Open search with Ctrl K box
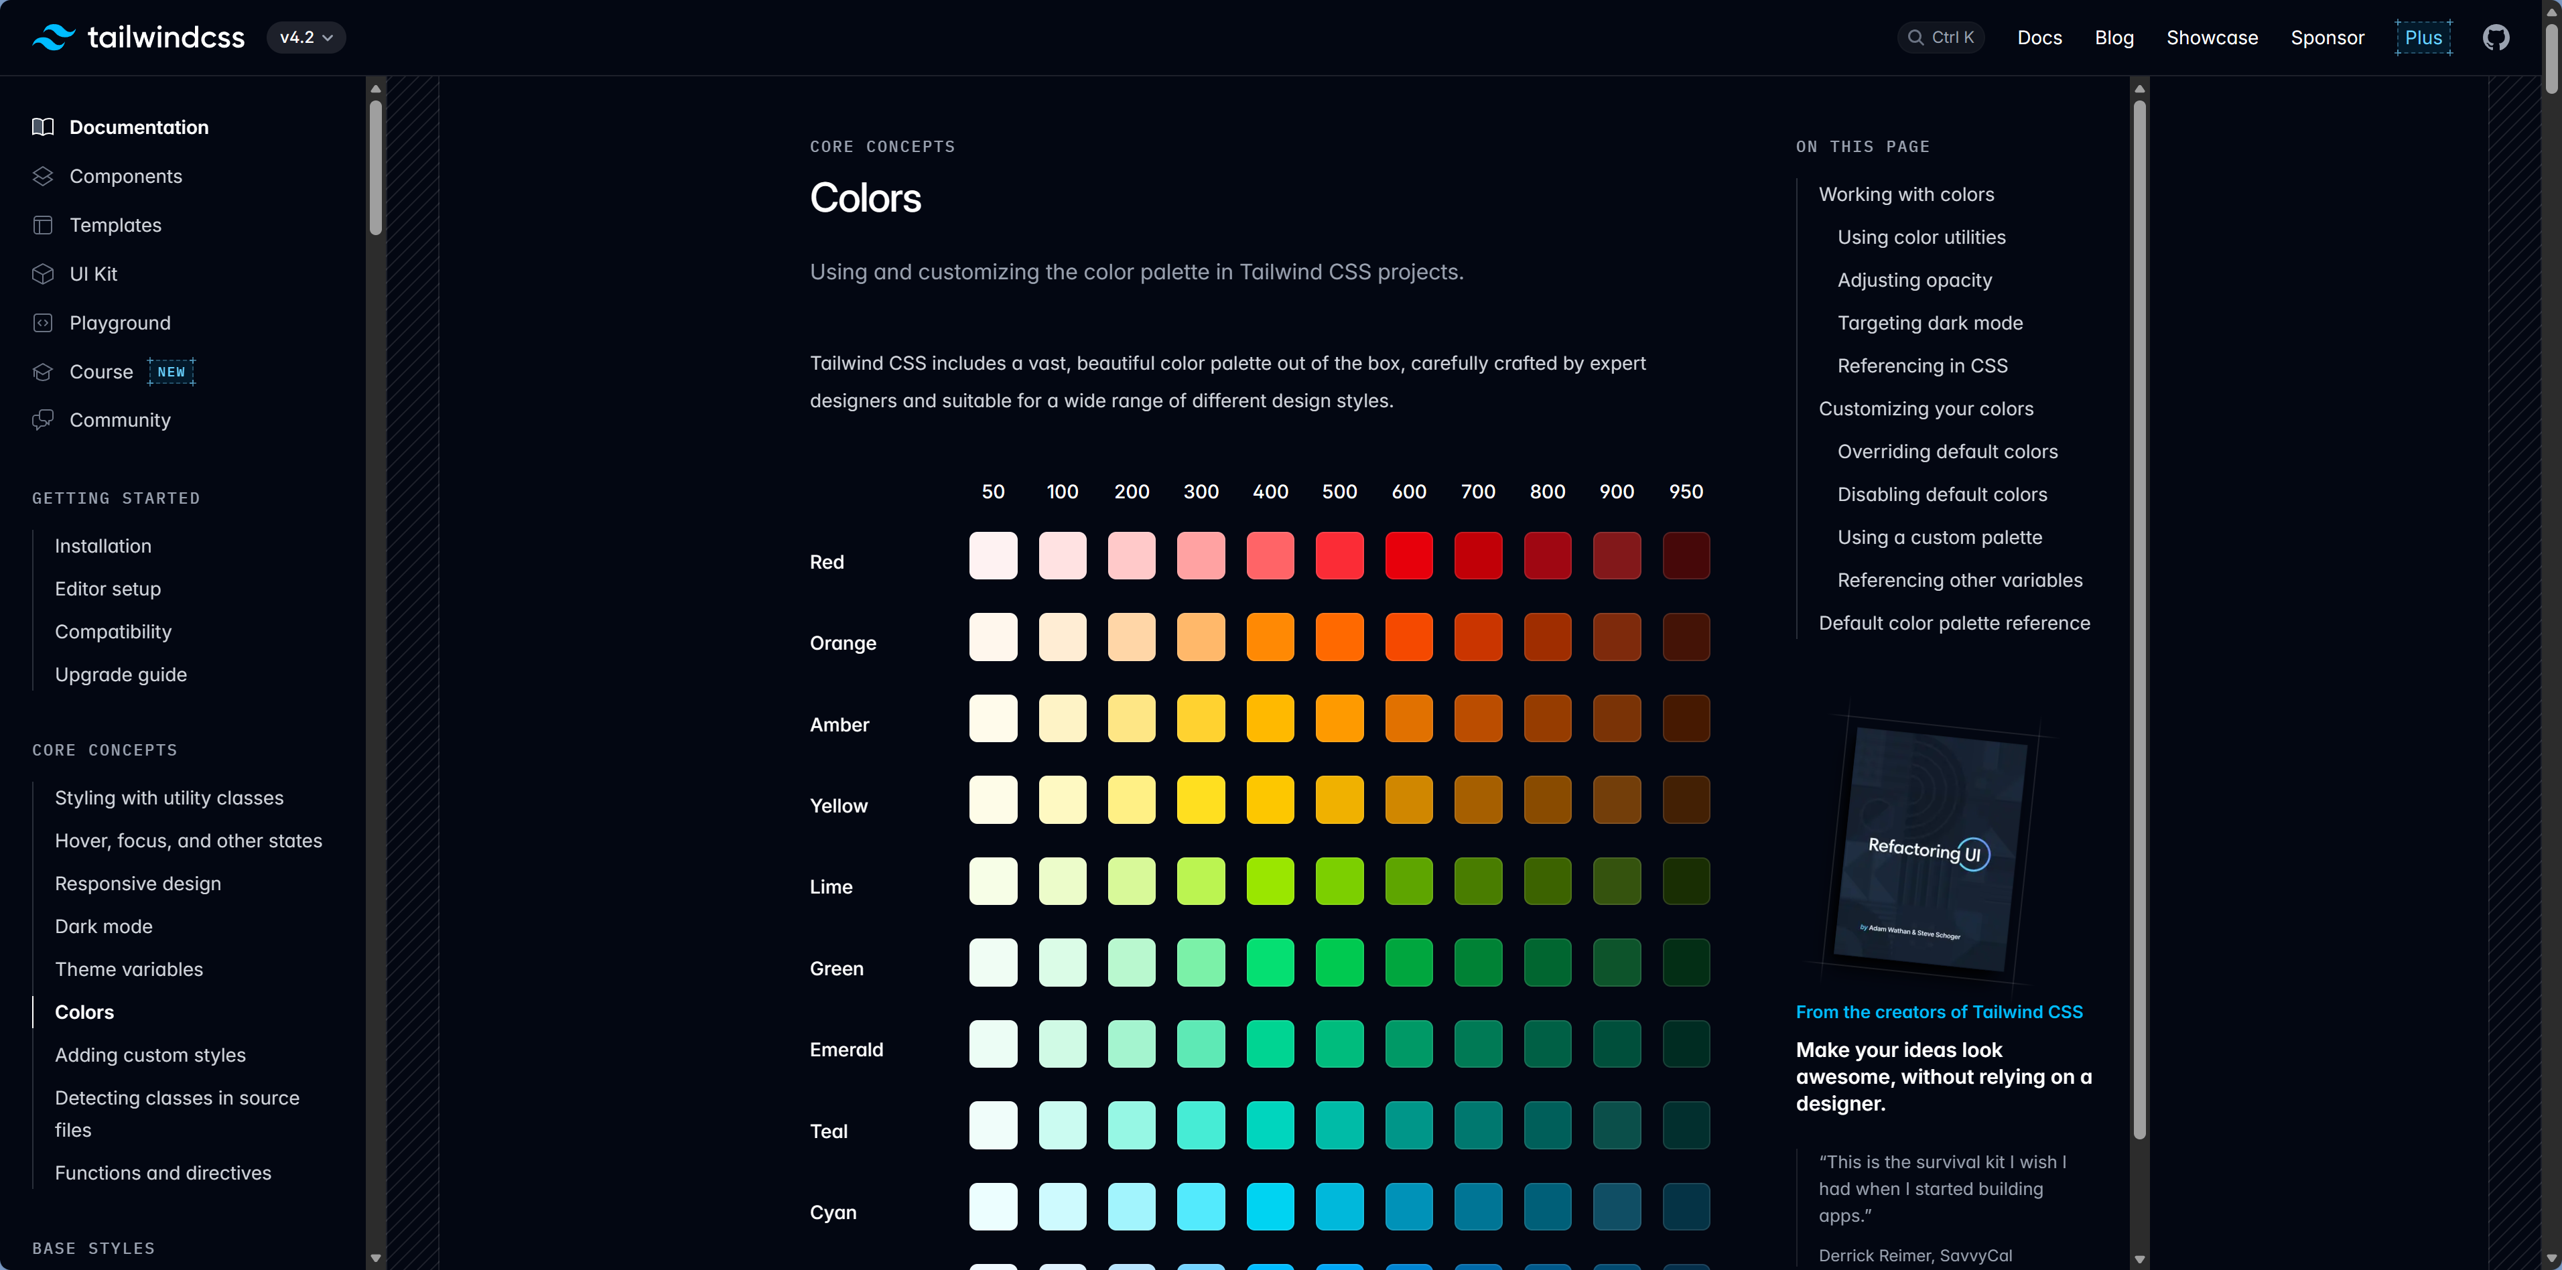This screenshot has width=2562, height=1270. click(1940, 38)
